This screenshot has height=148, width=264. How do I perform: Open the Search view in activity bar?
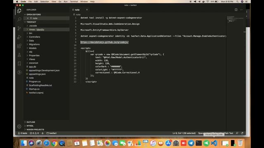[x=19, y=19]
